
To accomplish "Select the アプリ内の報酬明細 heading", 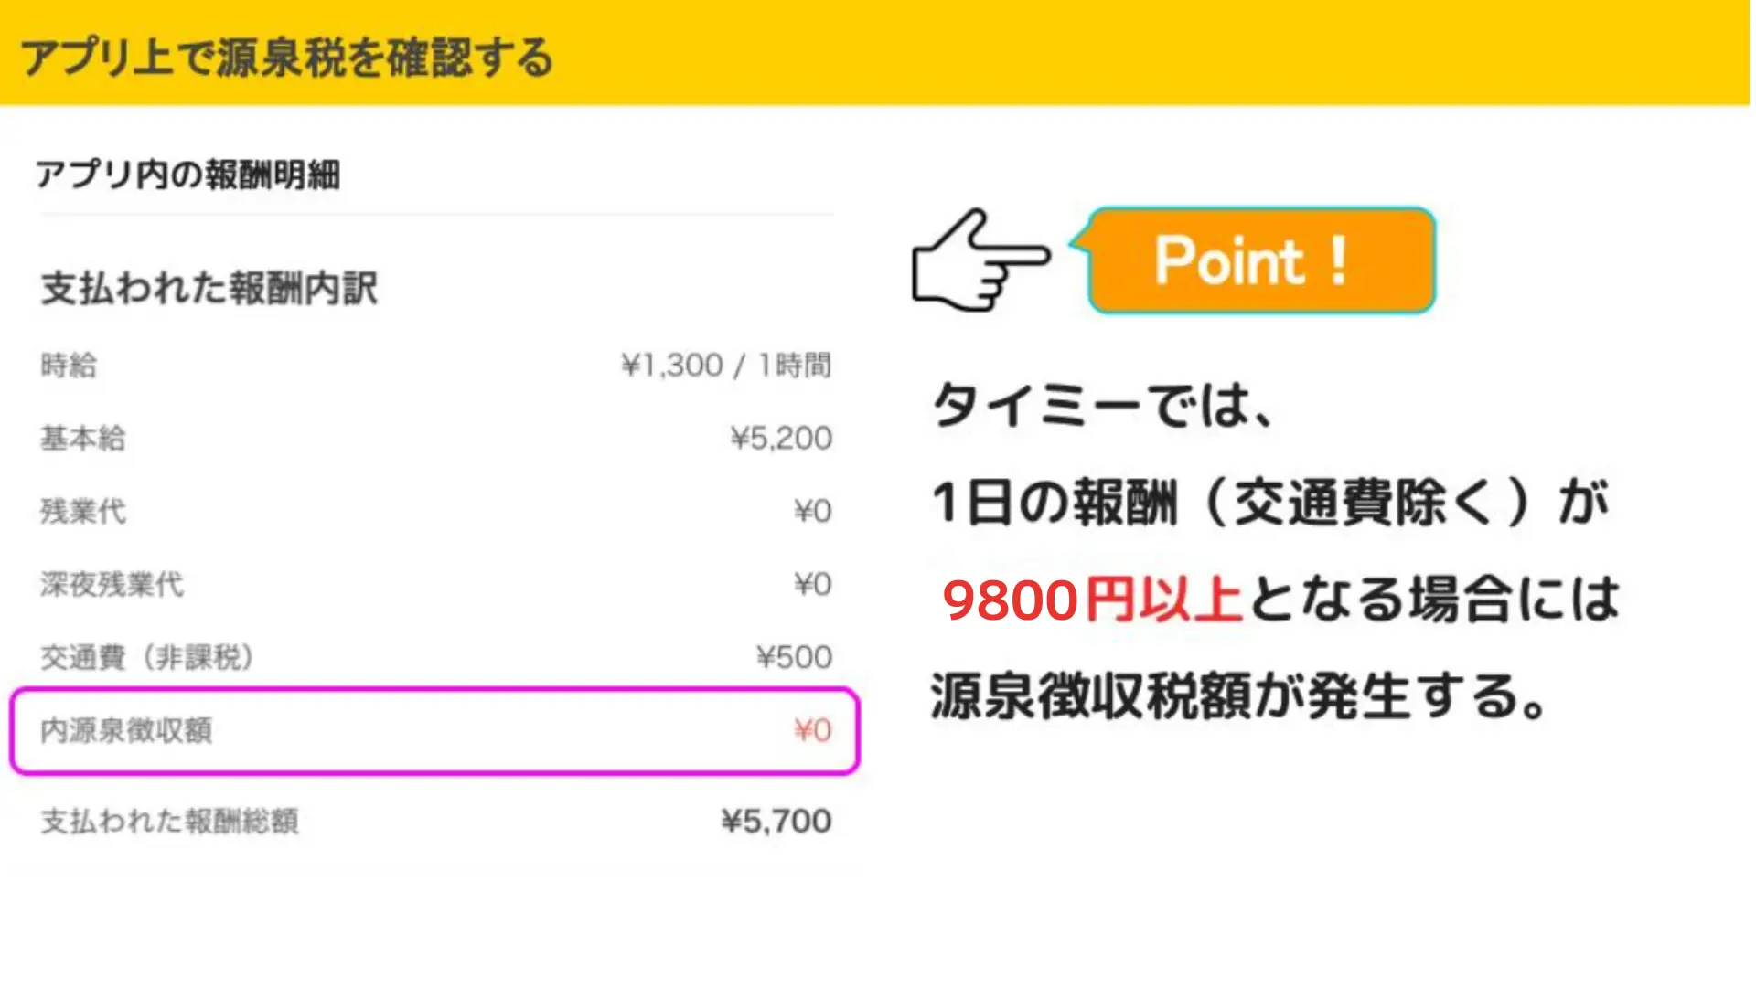I will (x=187, y=174).
